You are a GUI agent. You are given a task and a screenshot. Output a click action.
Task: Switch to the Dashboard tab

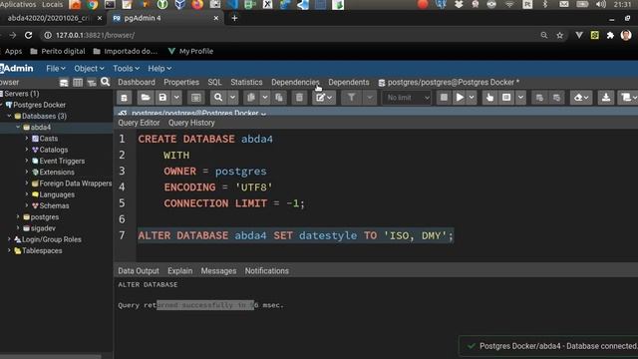137,82
